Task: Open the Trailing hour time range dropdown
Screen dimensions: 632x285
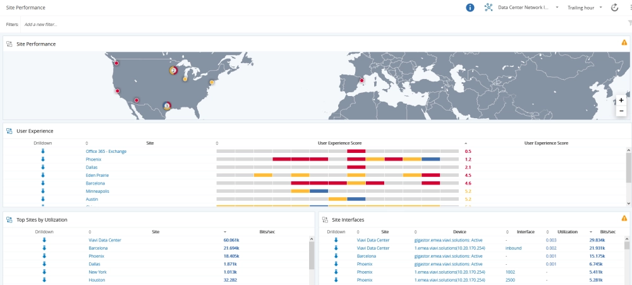Action: (x=585, y=8)
